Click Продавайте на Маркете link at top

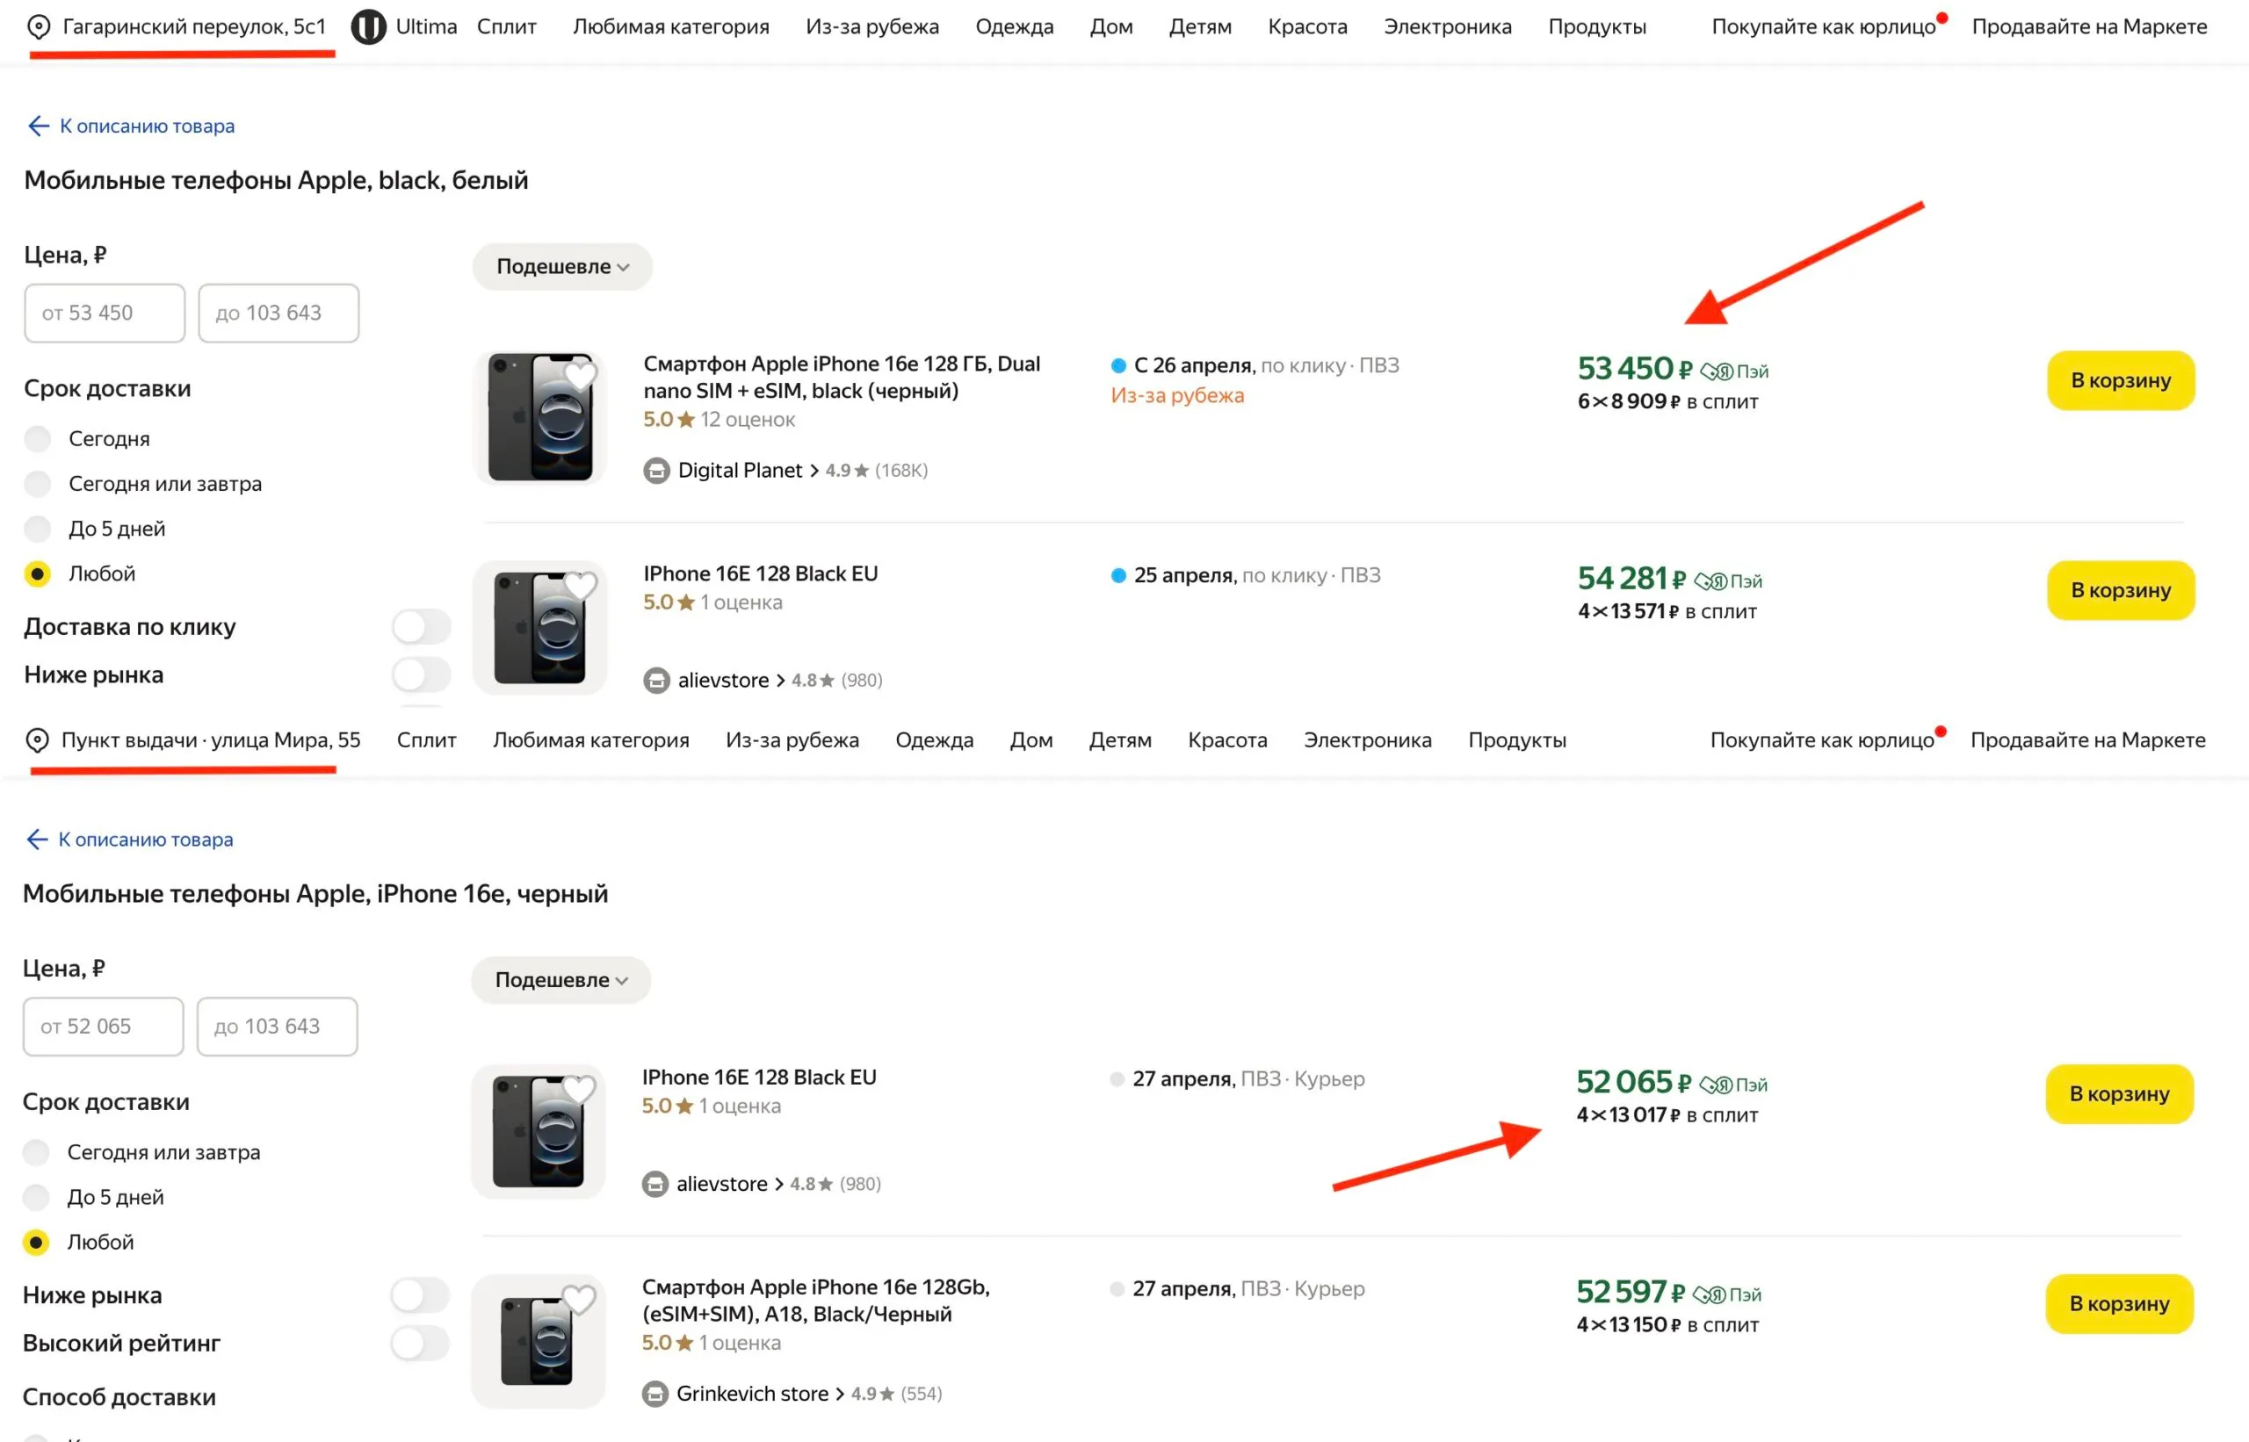click(2089, 27)
